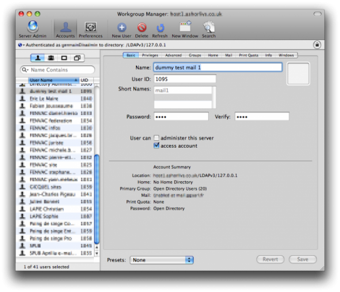
Task: Sort by the User Name column
Action: click(x=54, y=80)
